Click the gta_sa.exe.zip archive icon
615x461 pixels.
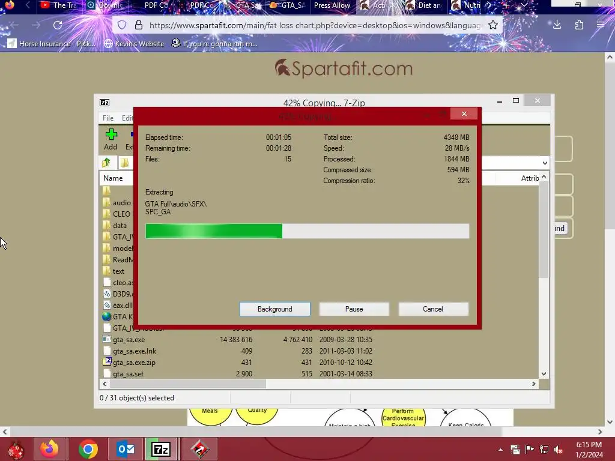(107, 362)
